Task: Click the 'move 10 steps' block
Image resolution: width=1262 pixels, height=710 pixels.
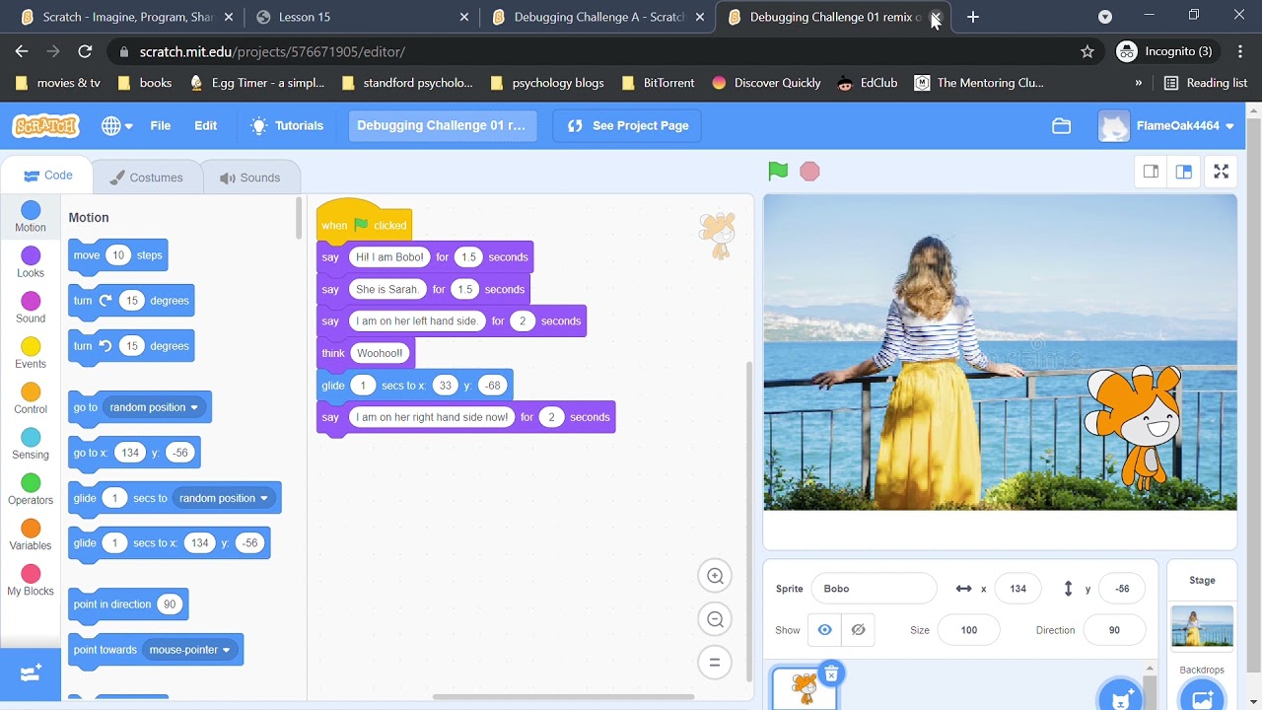Action: pyautogui.click(x=117, y=255)
